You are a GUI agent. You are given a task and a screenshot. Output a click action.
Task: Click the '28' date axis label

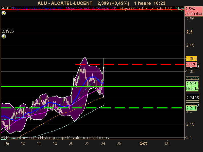click(119, 143)
